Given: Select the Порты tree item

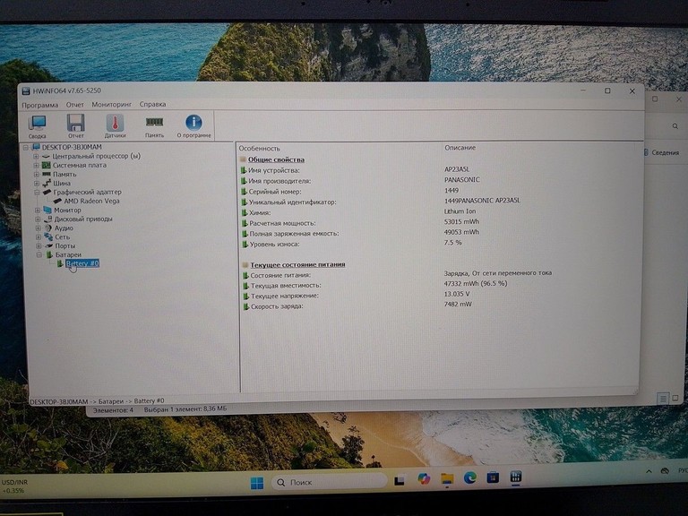Looking at the screenshot, I should pos(64,246).
